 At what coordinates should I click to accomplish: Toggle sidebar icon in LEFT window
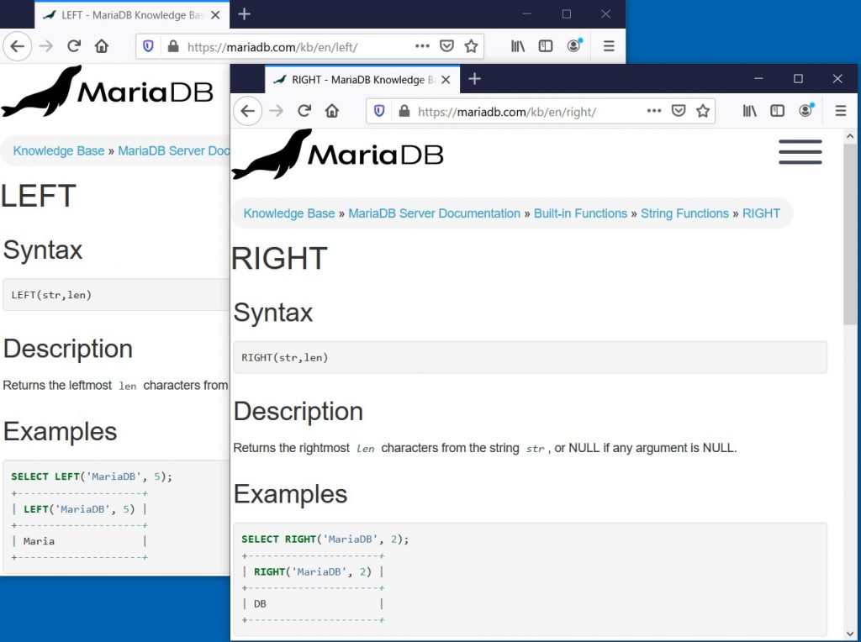[x=545, y=46]
